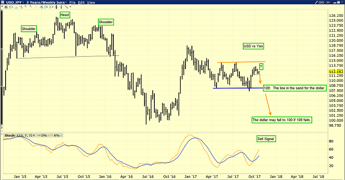Open the View menu
The image size is (345, 180).
coord(91,3)
